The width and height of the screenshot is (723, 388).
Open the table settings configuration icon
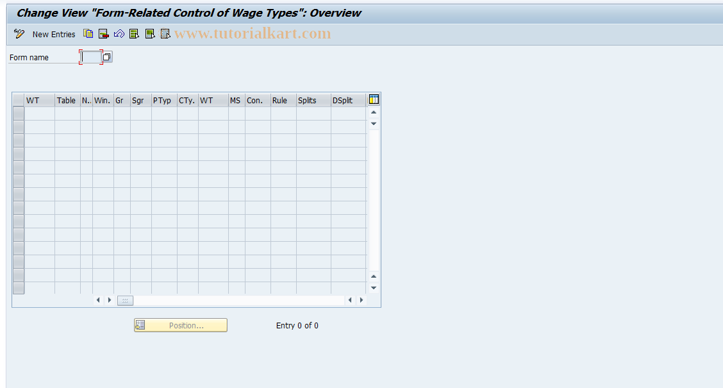[374, 99]
